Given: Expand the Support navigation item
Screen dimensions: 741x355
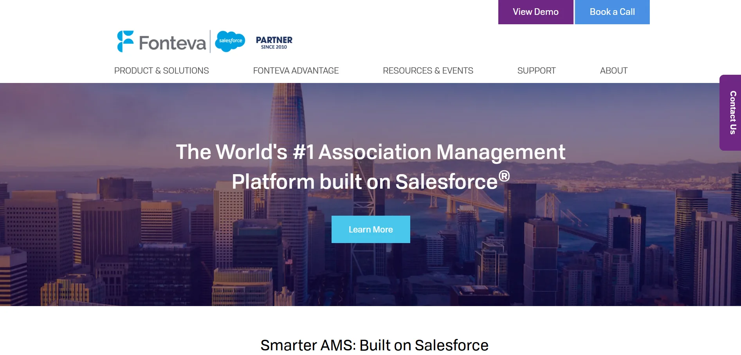Looking at the screenshot, I should pos(537,70).
